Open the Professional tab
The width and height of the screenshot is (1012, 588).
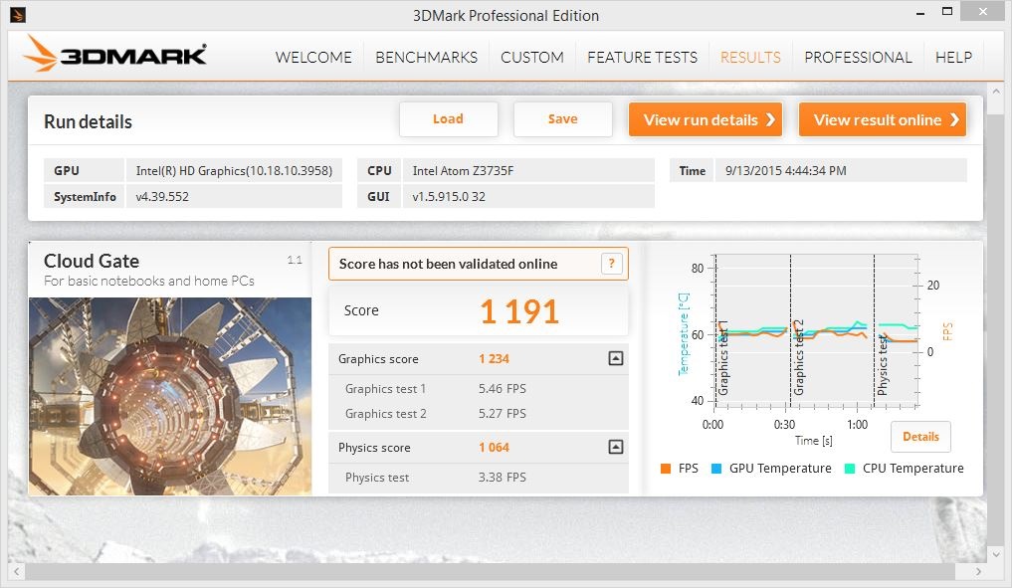858,58
